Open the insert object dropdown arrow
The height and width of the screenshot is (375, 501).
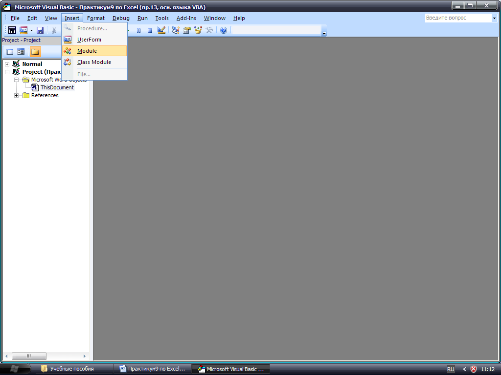coord(31,31)
